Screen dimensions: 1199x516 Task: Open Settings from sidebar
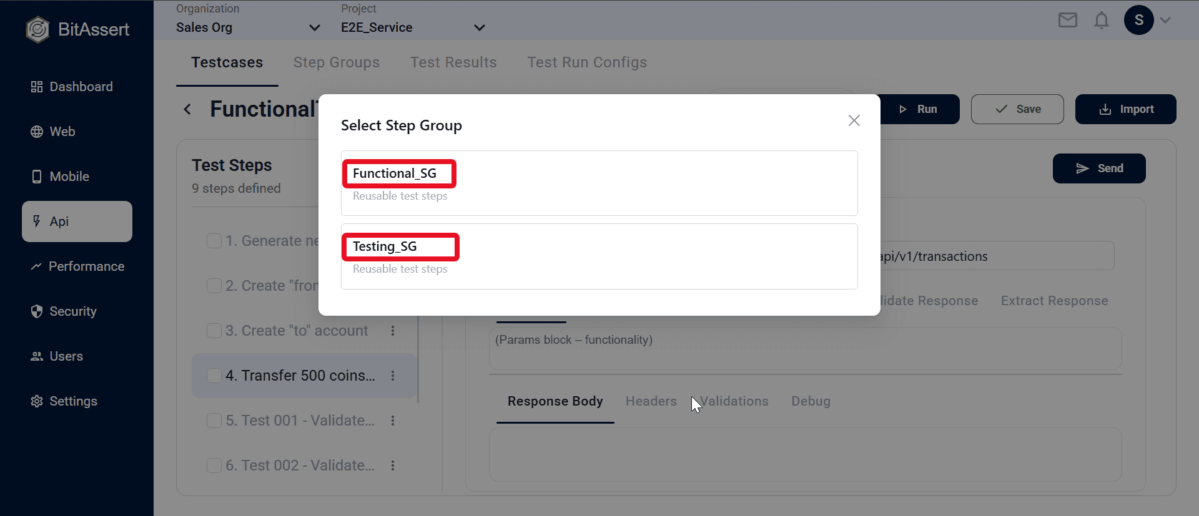tap(64, 401)
